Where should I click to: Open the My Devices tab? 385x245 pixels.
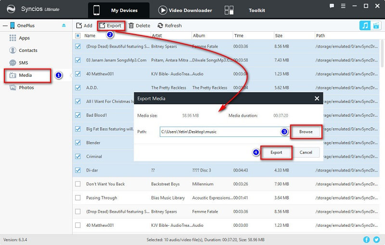point(118,10)
